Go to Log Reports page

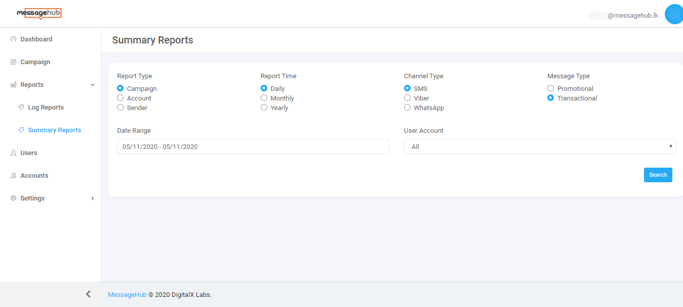click(x=46, y=108)
